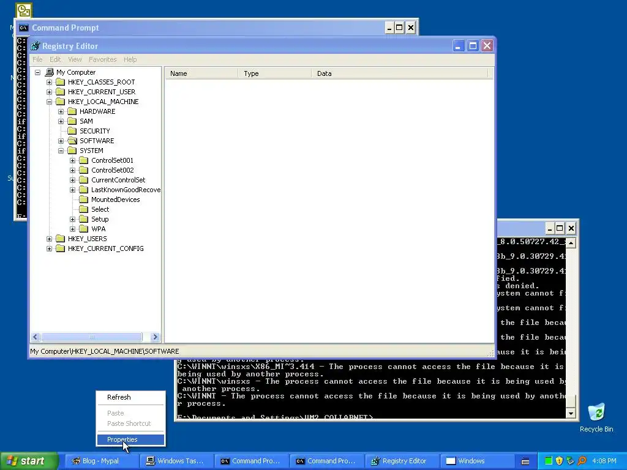Viewport: 627px width, 470px height.
Task: Click the CurrentControlSet folder icon
Action: coord(83,180)
